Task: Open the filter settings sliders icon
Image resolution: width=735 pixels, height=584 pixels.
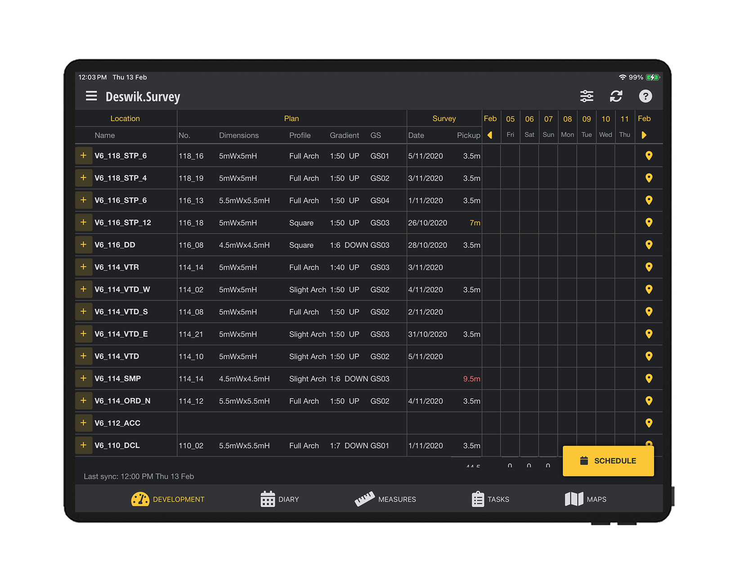Action: click(587, 96)
